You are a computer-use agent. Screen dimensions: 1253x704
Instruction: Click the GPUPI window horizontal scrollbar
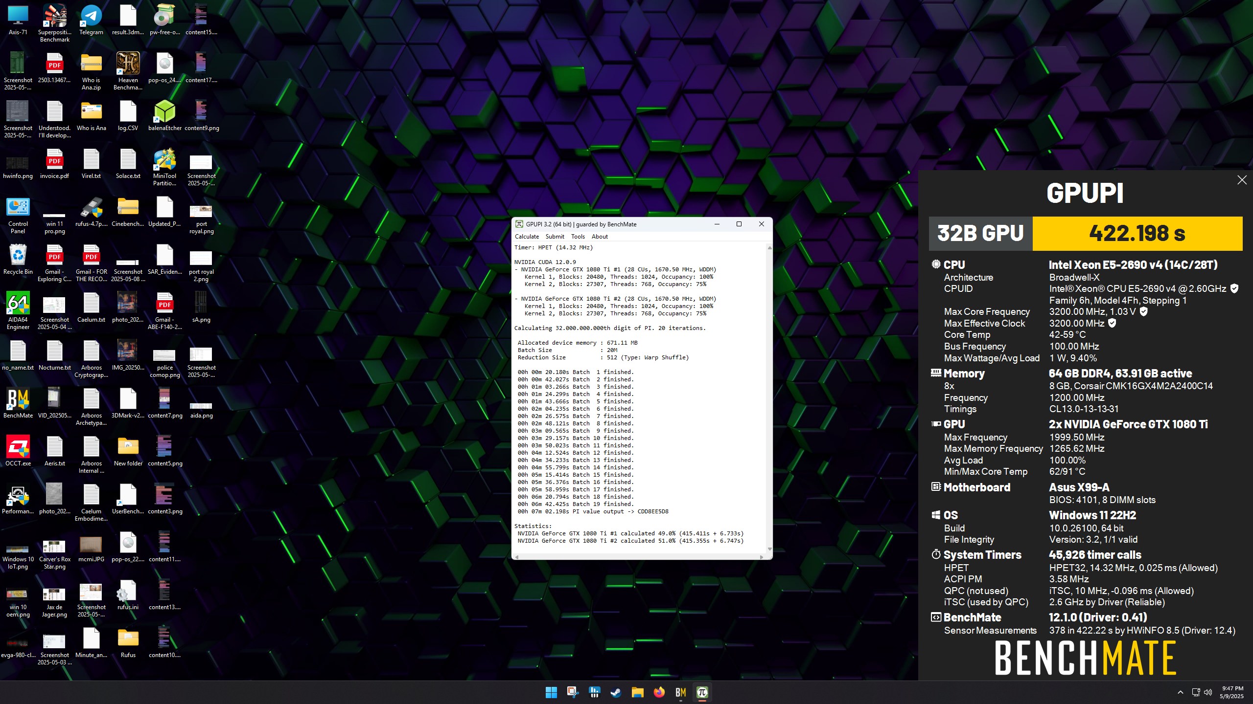click(639, 557)
